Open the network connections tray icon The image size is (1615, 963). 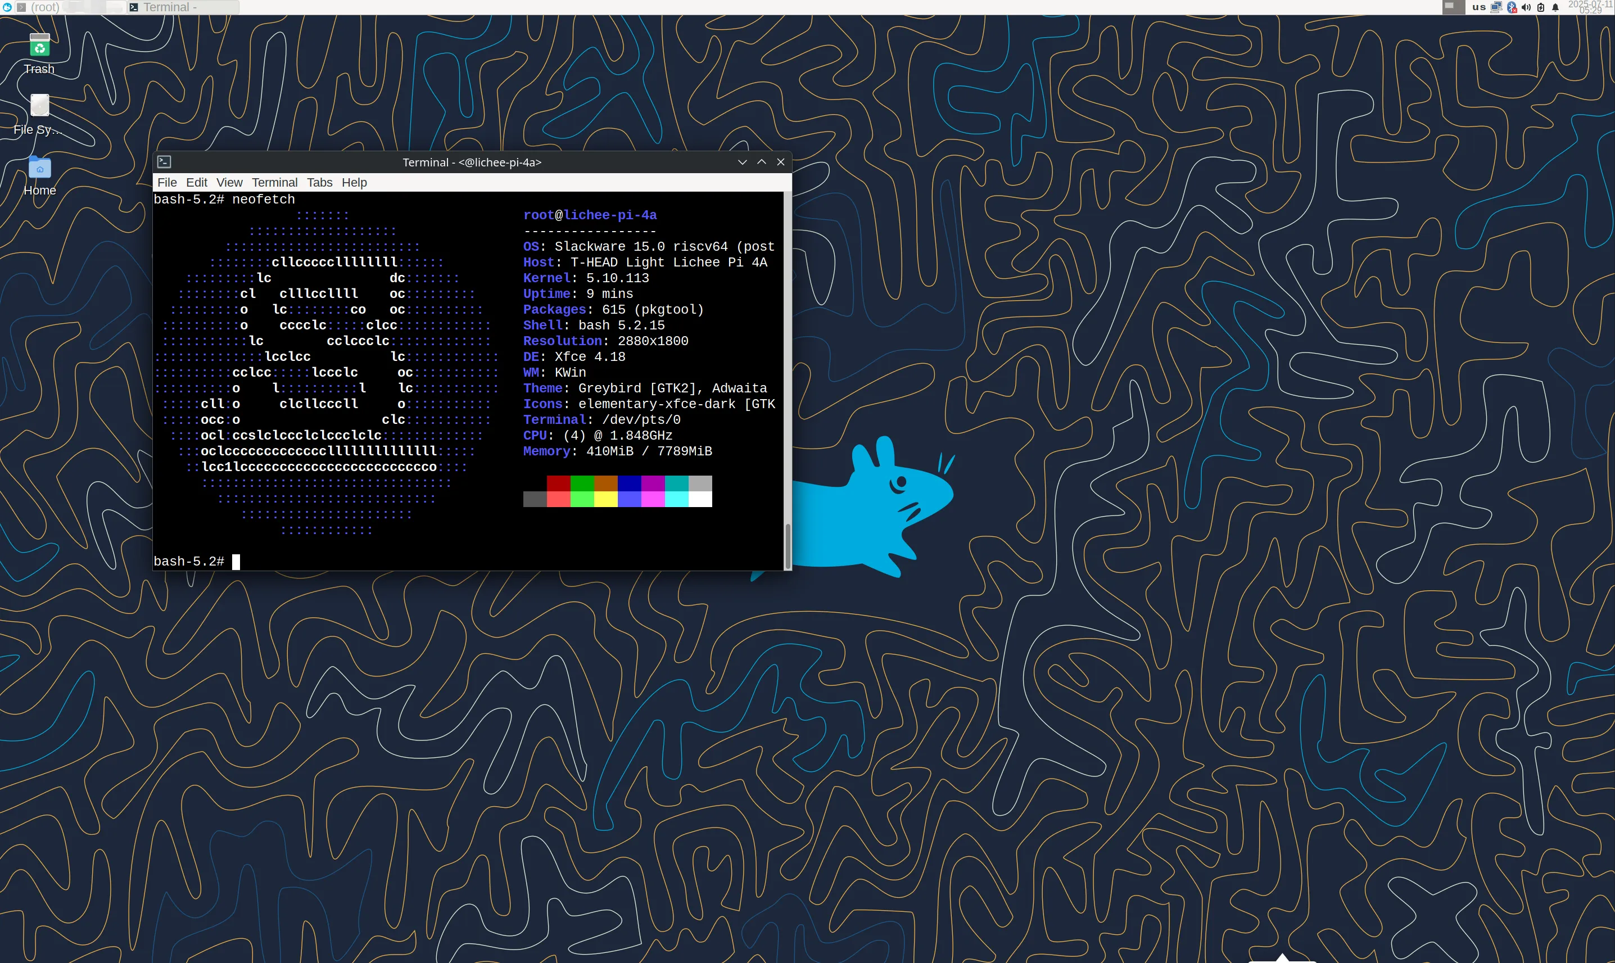(1496, 7)
